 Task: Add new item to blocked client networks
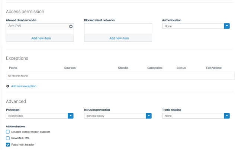[119, 38]
